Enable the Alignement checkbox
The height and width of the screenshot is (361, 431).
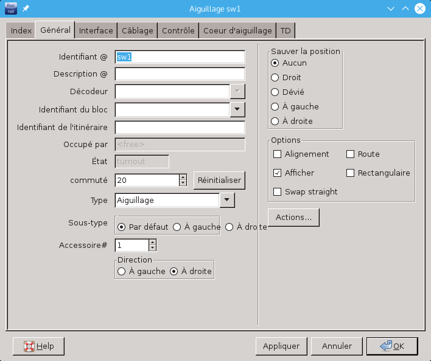(278, 154)
